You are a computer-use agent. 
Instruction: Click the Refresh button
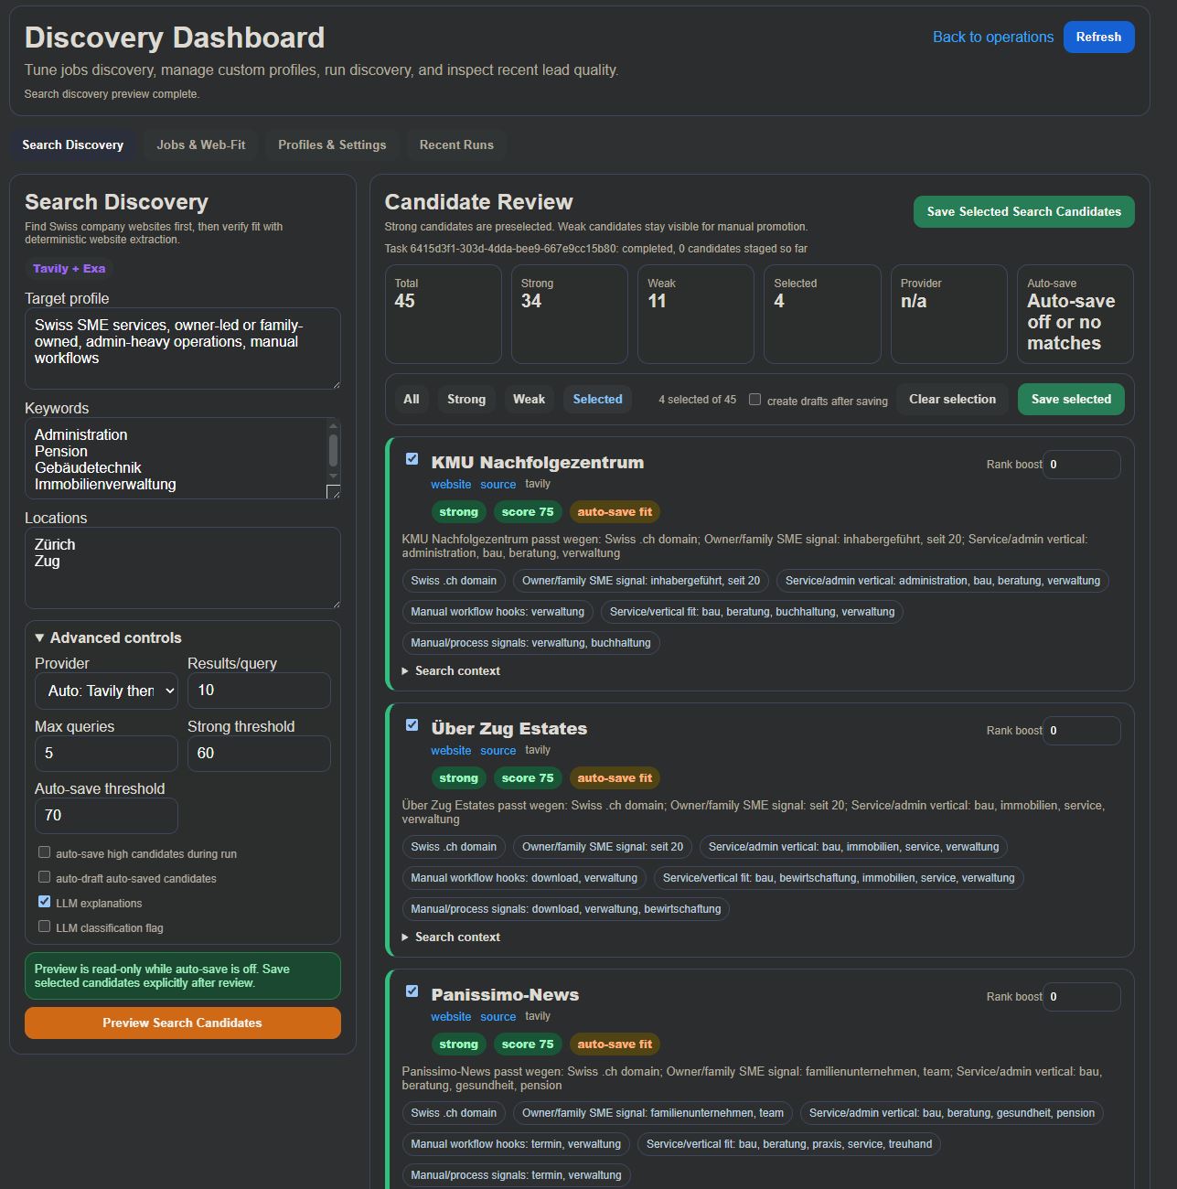[1098, 37]
